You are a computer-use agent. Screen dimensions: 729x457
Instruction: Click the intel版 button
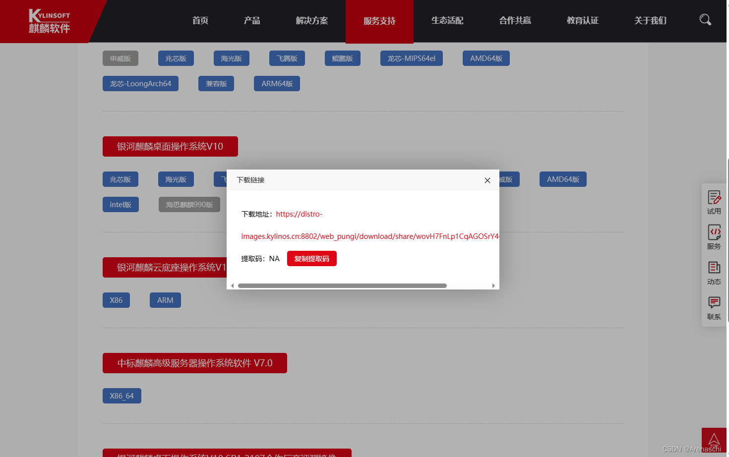[x=121, y=205]
